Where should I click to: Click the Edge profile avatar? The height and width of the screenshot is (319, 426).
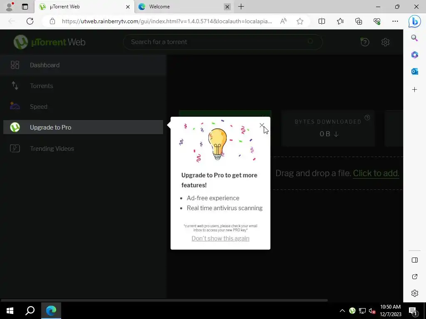(x=10, y=7)
